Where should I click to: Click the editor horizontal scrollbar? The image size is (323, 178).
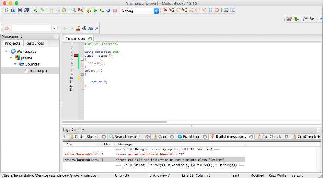tap(114, 122)
